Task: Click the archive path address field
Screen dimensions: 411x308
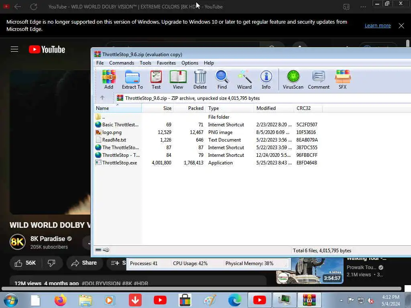Action: (263, 98)
